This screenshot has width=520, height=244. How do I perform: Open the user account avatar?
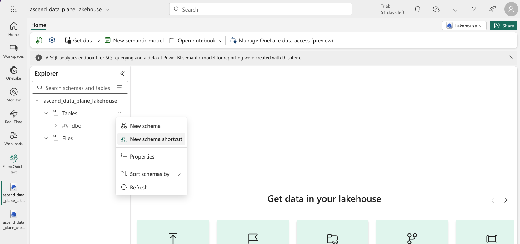click(511, 9)
